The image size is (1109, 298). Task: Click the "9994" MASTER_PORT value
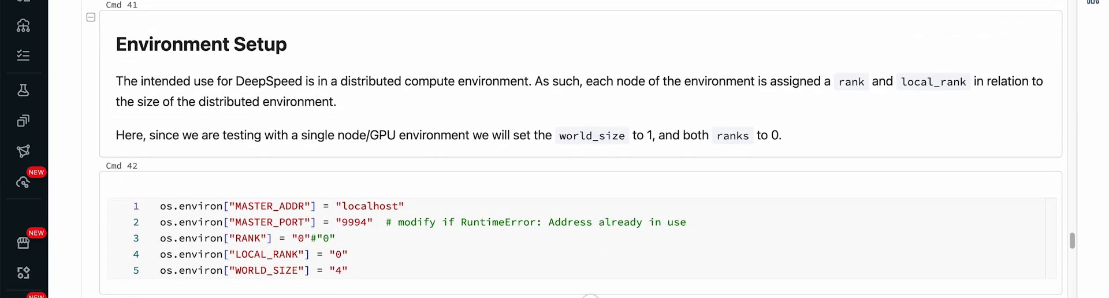354,222
